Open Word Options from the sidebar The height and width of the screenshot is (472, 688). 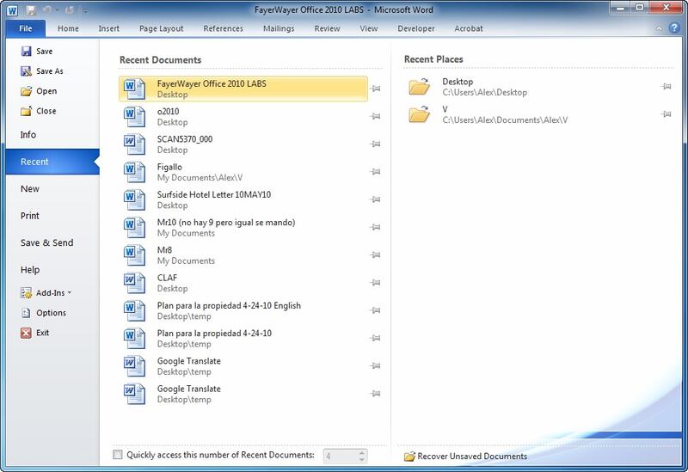pyautogui.click(x=50, y=313)
